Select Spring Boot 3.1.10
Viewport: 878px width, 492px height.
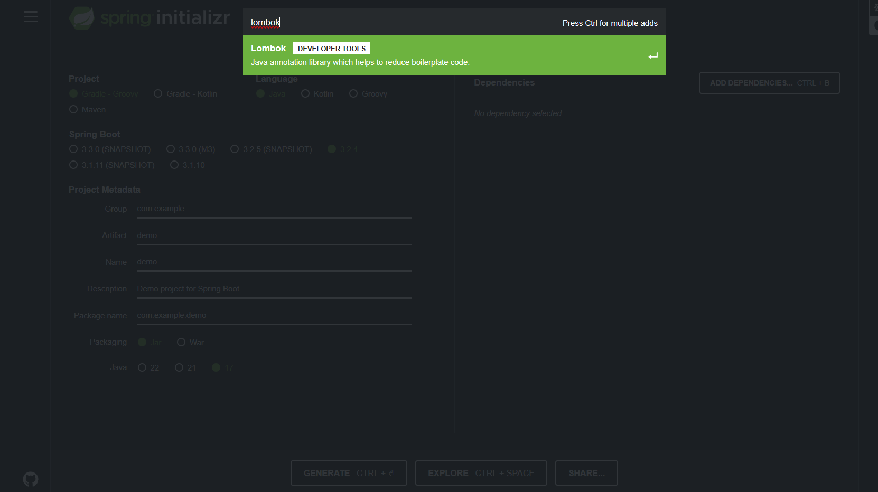pyautogui.click(x=188, y=165)
